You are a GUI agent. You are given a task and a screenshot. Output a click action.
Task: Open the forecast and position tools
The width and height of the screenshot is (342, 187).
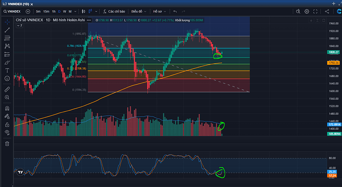click(7, 54)
